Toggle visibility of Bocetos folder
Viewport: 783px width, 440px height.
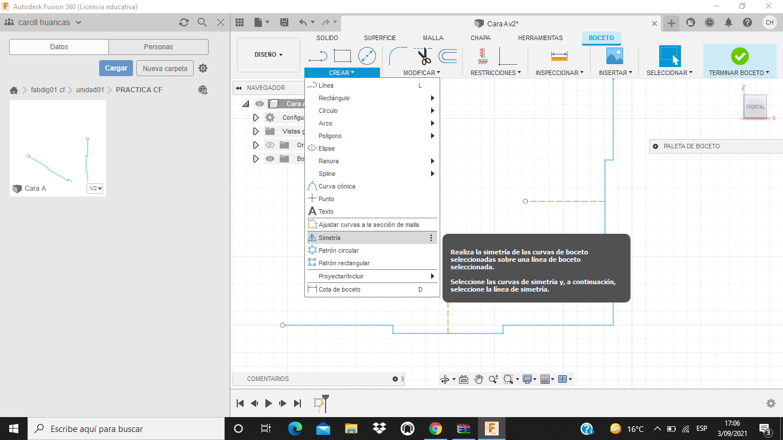coord(270,159)
